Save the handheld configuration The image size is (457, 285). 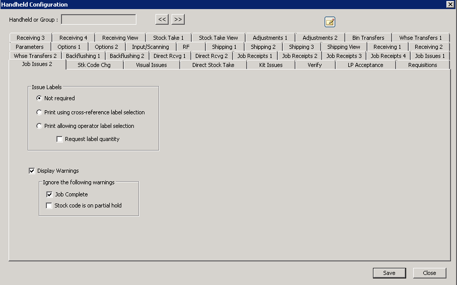coord(389,273)
